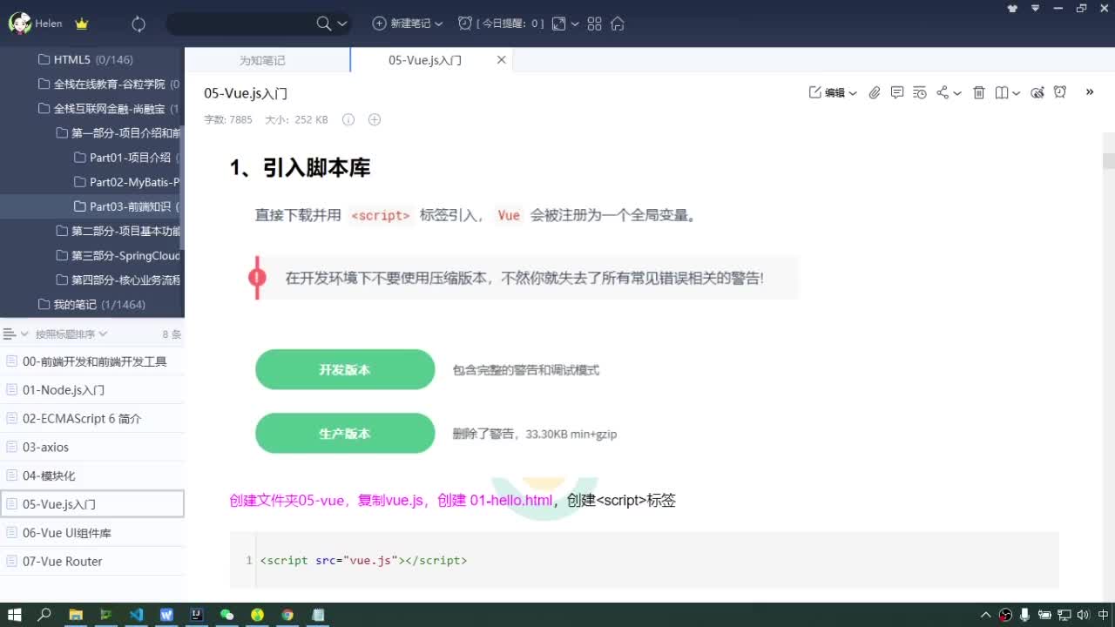The height and width of the screenshot is (627, 1115).
Task: Open note 01-Node.js入门
Action: [x=92, y=390]
